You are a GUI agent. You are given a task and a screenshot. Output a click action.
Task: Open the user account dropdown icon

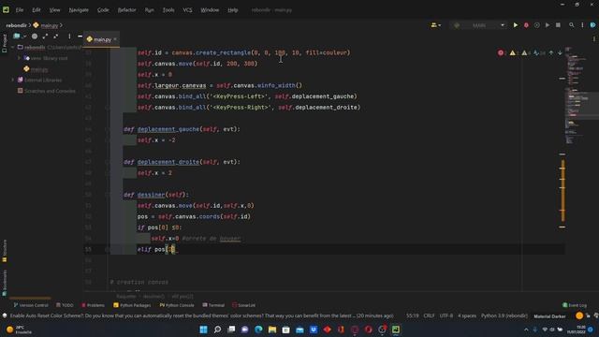(x=436, y=25)
